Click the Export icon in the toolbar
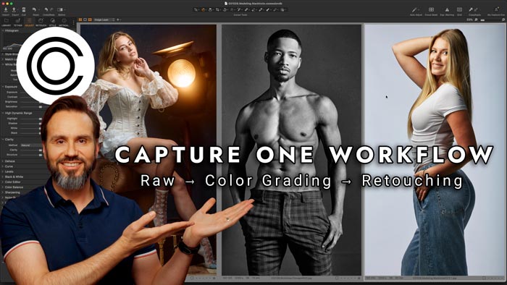 14,9
